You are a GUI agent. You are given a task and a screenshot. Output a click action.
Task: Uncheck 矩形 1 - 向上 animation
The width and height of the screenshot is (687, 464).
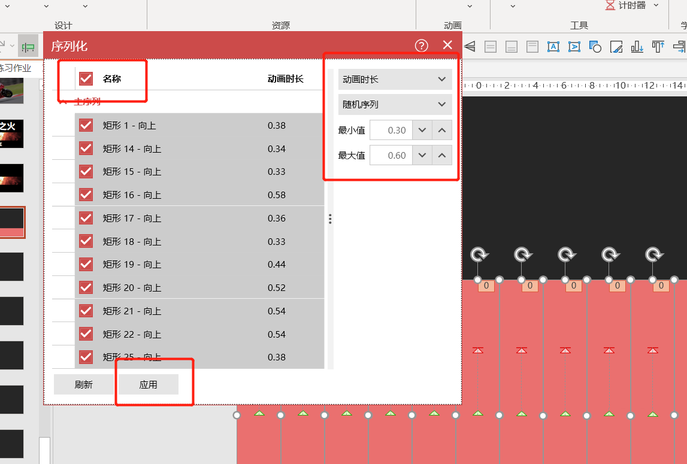point(86,125)
